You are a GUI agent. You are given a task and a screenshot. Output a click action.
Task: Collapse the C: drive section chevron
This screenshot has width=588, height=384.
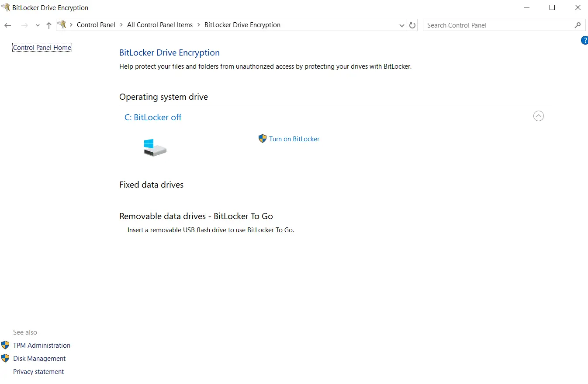click(539, 116)
